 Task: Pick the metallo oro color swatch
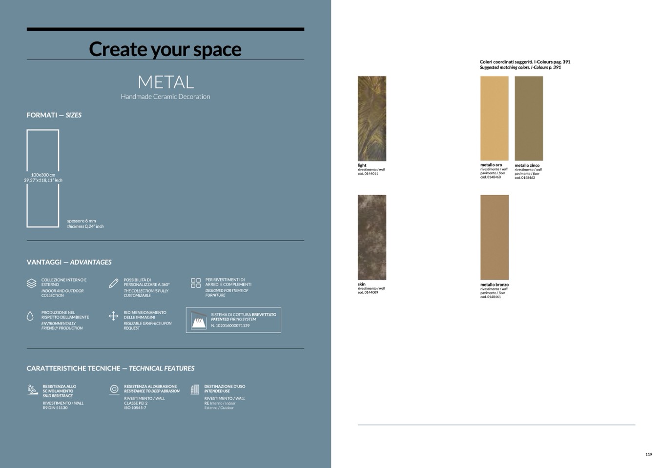494,119
